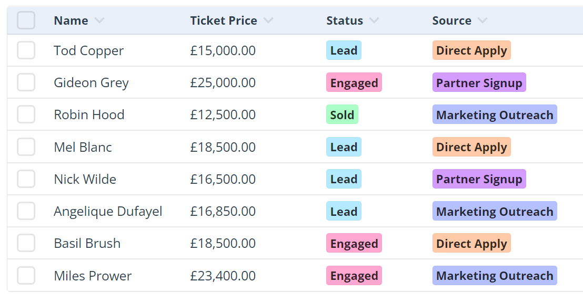Image resolution: width=583 pixels, height=303 pixels.
Task: Toggle the select-all checkbox in header
Action: click(x=26, y=20)
